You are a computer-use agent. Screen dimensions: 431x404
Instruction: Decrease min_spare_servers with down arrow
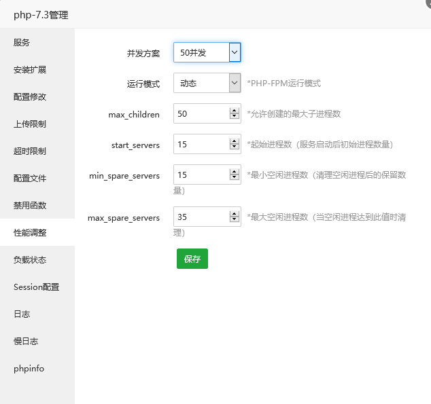pyautogui.click(x=234, y=177)
